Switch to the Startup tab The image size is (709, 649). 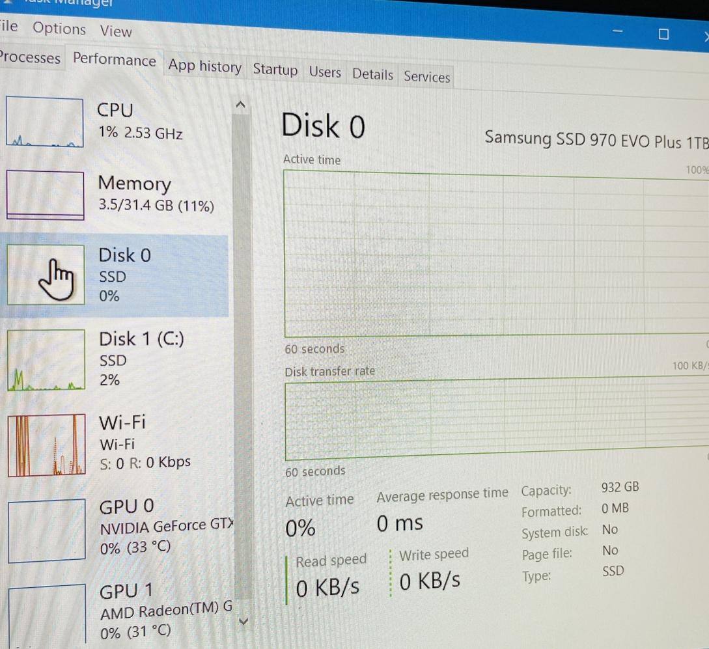(x=275, y=70)
